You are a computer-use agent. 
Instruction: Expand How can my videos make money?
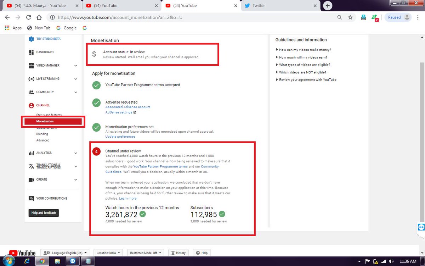304,50
